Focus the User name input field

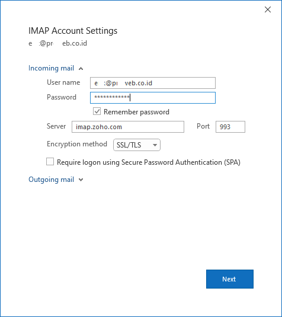click(x=153, y=83)
